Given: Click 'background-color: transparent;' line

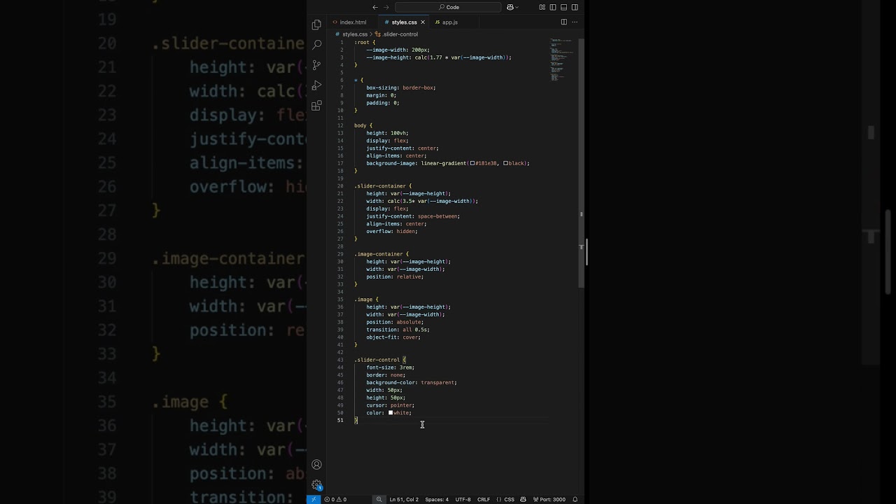Looking at the screenshot, I should pyautogui.click(x=412, y=383).
